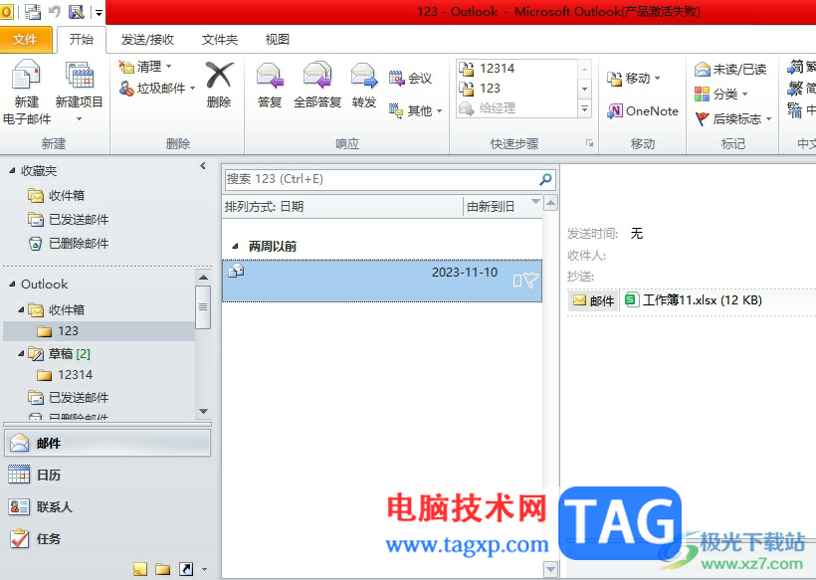The height and width of the screenshot is (580, 816).
Task: Show the 邮件 message body button
Action: pyautogui.click(x=593, y=300)
